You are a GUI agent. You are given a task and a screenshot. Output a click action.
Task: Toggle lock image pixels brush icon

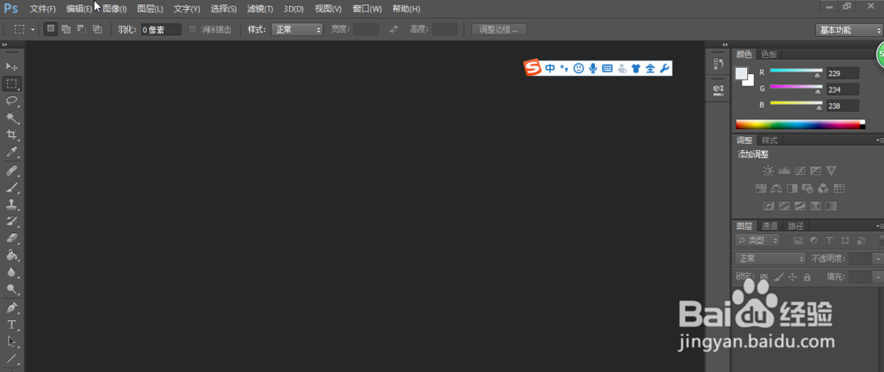click(x=778, y=277)
